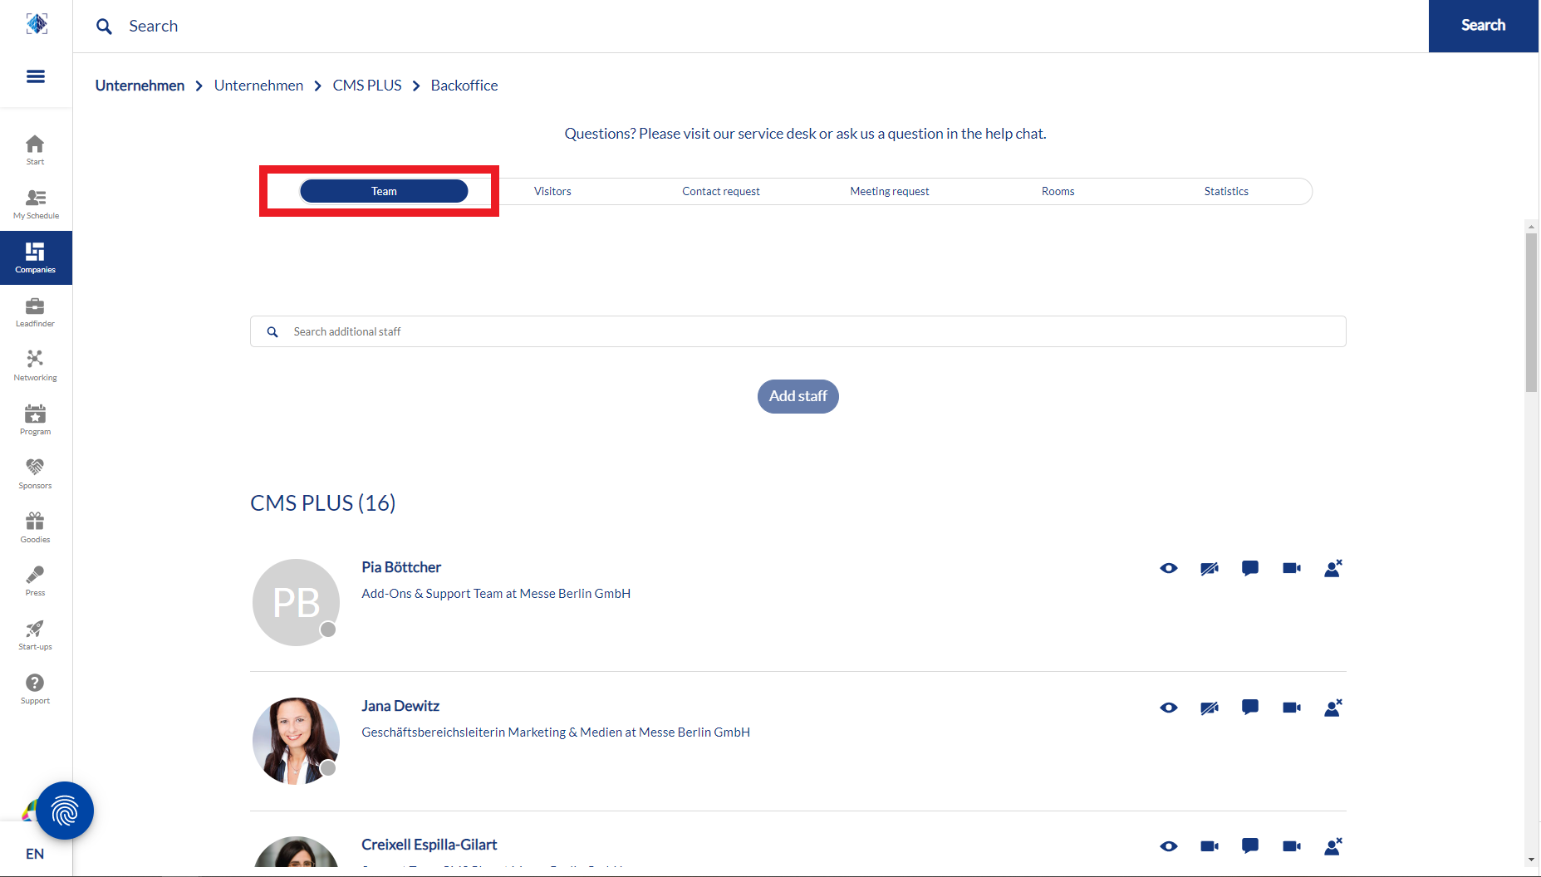The image size is (1541, 877).
Task: Change language via EN selector
Action: click(35, 854)
